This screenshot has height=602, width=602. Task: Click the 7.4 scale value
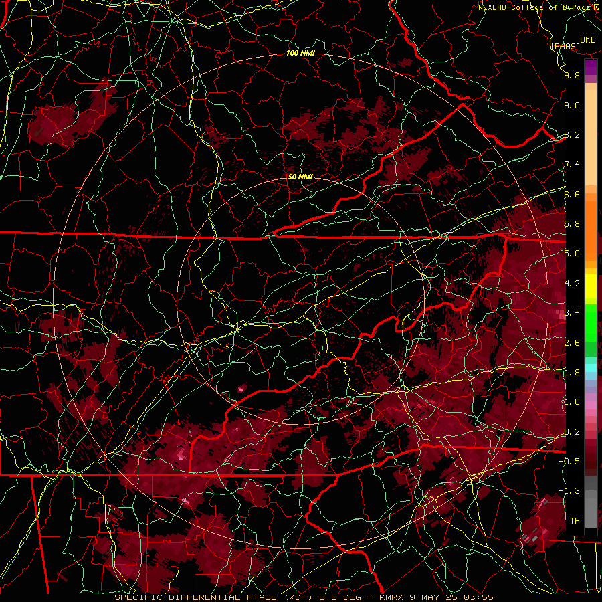pyautogui.click(x=572, y=165)
